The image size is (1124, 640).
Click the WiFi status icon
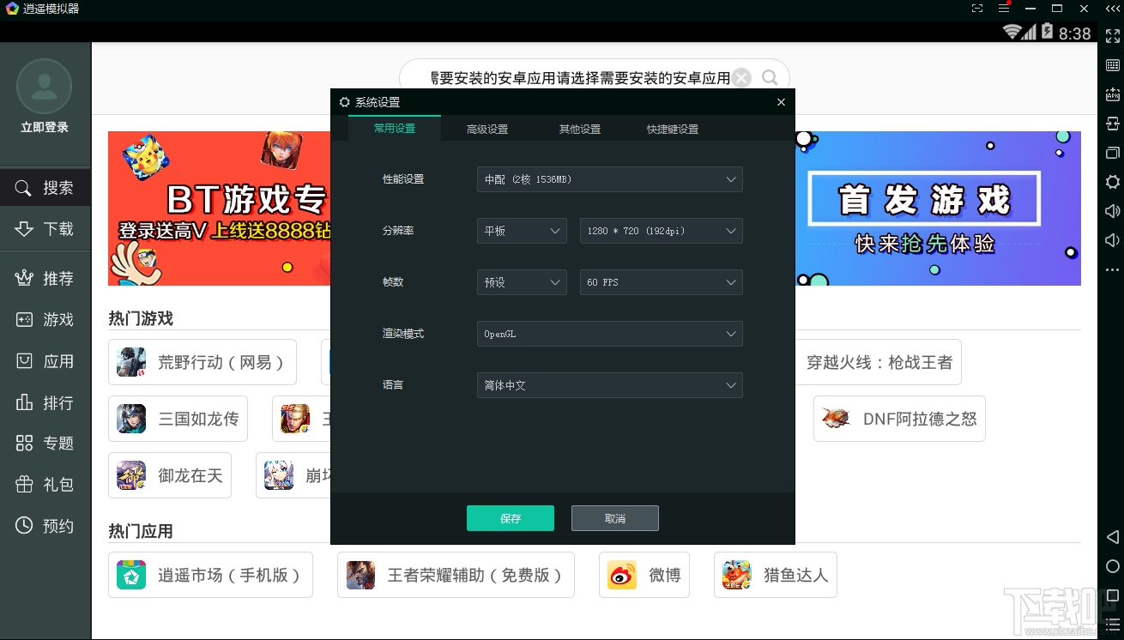[1012, 32]
